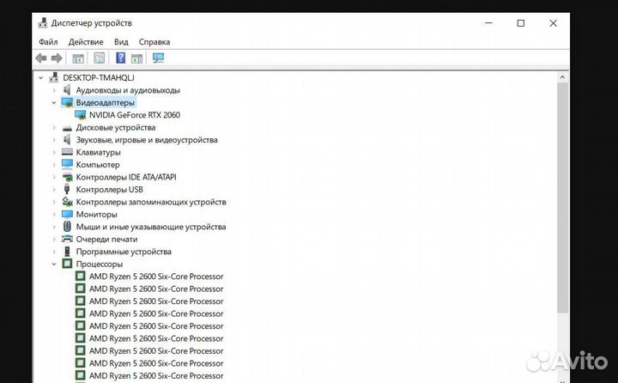Expand the Программные устройства category arrow
The height and width of the screenshot is (383, 618).
[x=54, y=252]
